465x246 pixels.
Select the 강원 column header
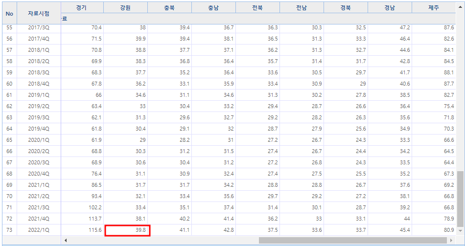click(125, 8)
